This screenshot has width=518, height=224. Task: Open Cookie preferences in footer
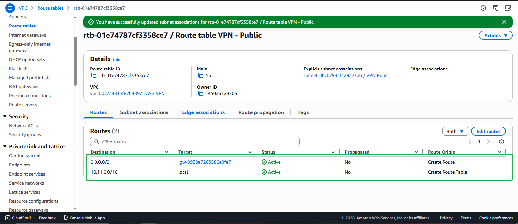(496, 218)
